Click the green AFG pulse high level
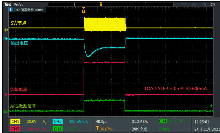 tap(104, 100)
